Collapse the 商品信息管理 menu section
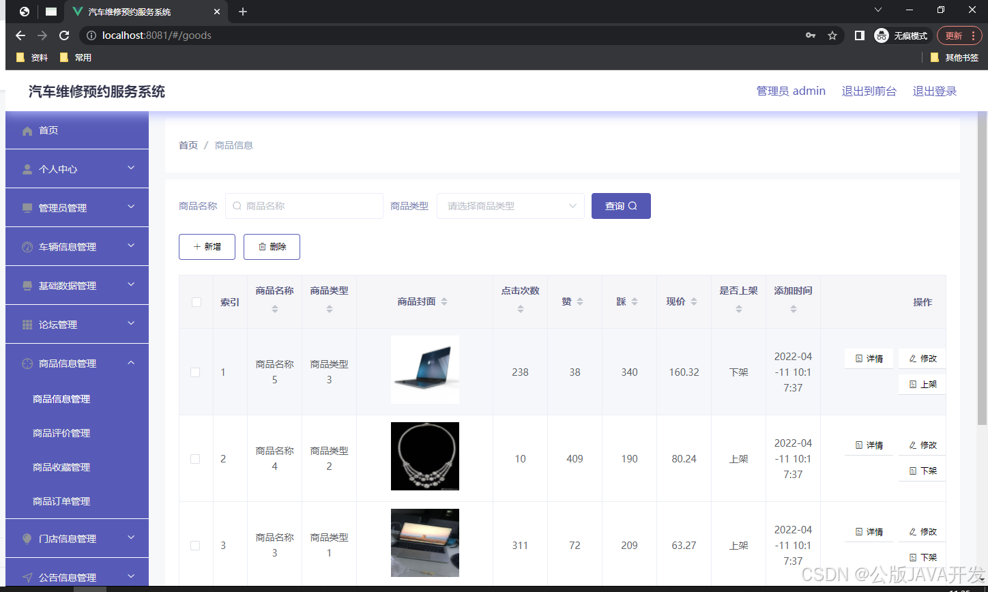The image size is (988, 592). [x=76, y=363]
